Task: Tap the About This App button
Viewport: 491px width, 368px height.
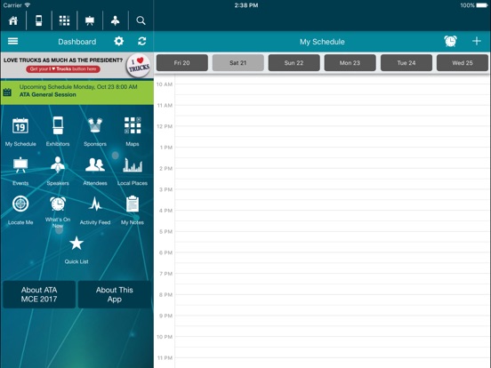Action: click(x=115, y=294)
